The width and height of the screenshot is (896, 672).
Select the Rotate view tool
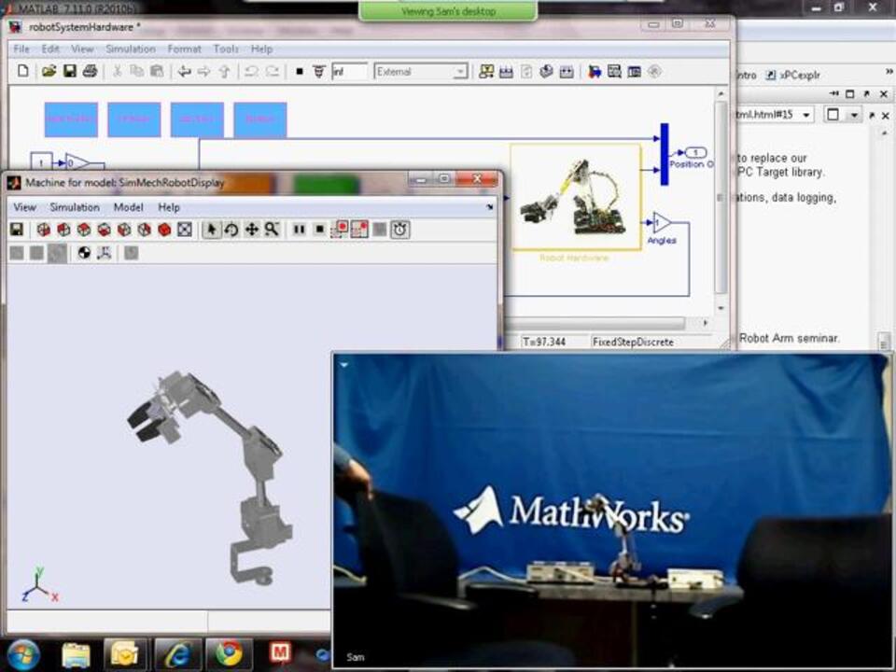pyautogui.click(x=231, y=230)
